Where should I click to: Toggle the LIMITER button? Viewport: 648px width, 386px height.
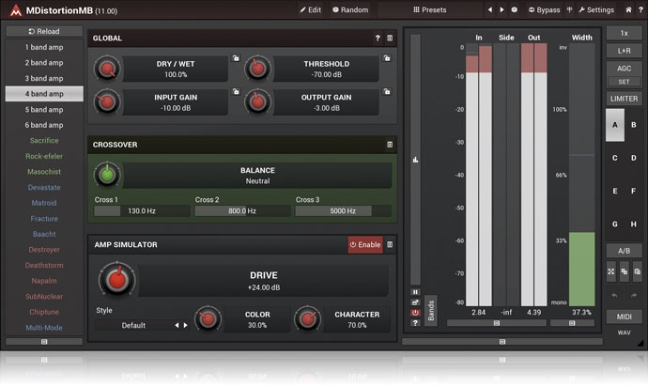click(624, 99)
